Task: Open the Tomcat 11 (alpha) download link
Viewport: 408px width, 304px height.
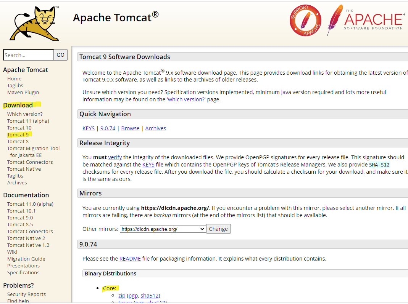Action: [28, 121]
